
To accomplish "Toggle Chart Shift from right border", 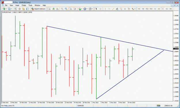I will [75, 9].
